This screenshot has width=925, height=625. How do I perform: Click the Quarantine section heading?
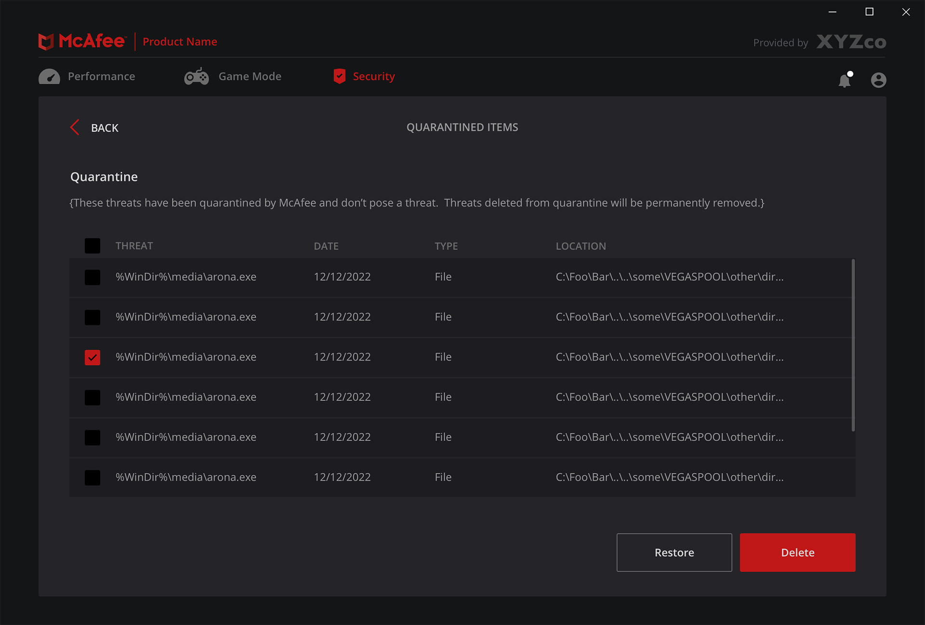pyautogui.click(x=104, y=177)
